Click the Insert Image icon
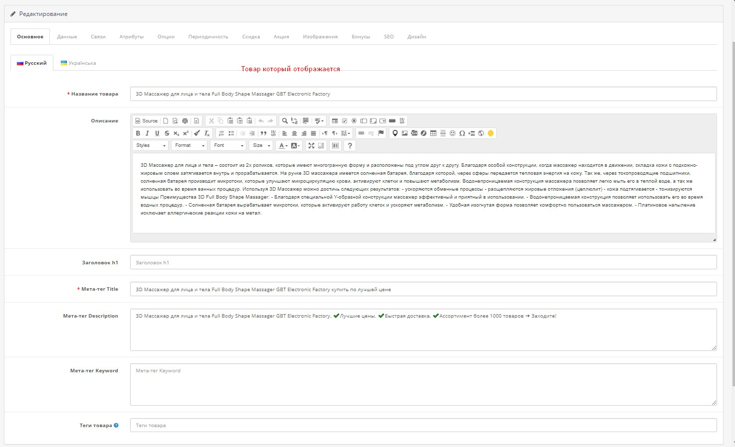The width and height of the screenshot is (735, 447). [404, 133]
